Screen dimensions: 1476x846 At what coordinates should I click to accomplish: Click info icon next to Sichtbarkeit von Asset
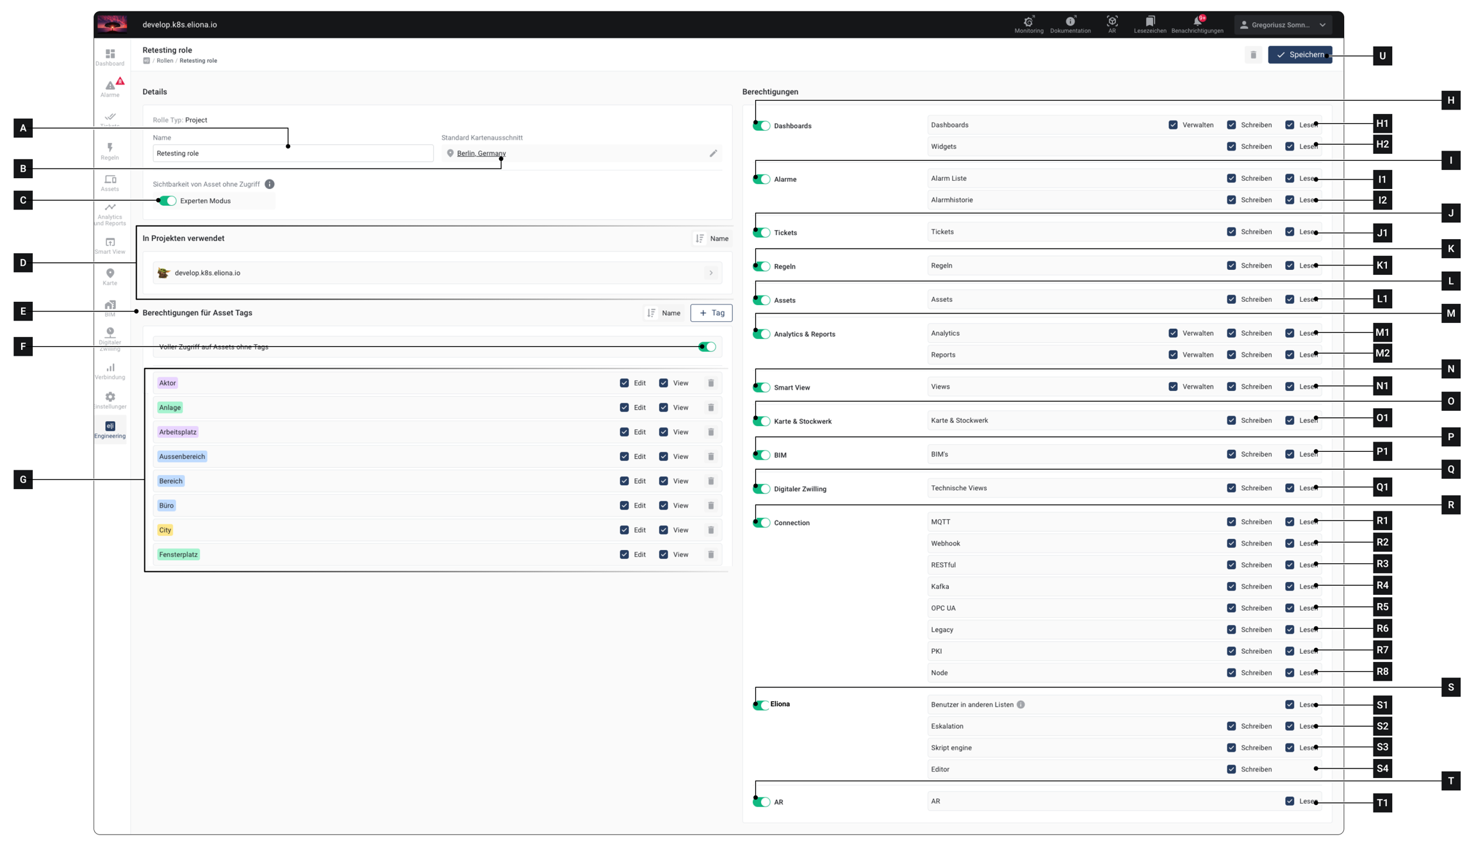pos(270,184)
